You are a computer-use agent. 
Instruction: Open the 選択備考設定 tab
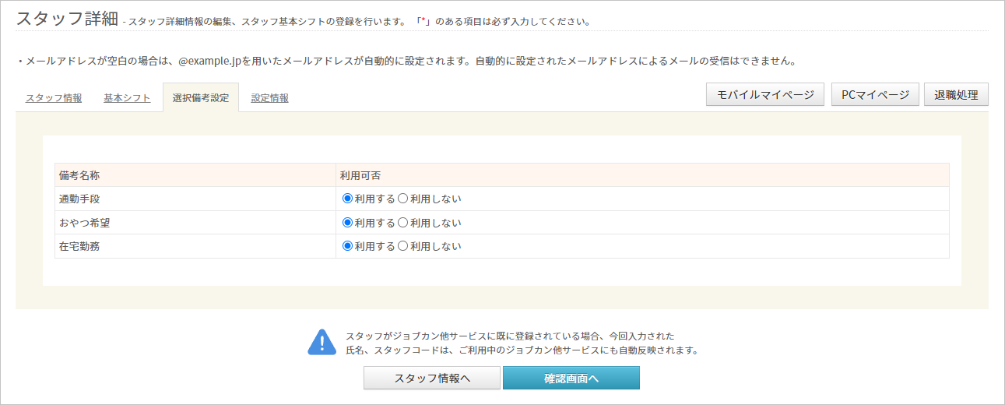(201, 97)
